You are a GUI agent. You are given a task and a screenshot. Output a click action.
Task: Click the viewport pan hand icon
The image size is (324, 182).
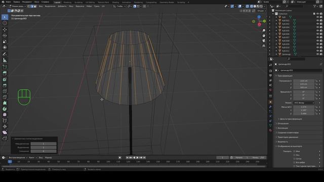click(264, 36)
